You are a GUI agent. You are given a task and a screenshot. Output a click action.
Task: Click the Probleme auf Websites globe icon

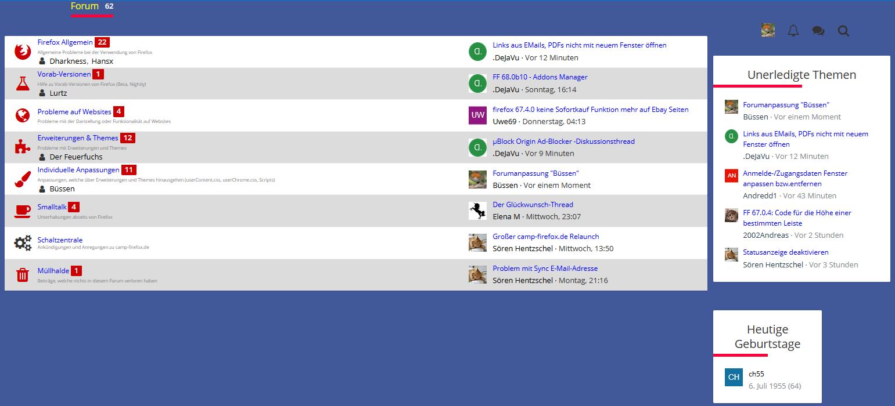pos(23,115)
